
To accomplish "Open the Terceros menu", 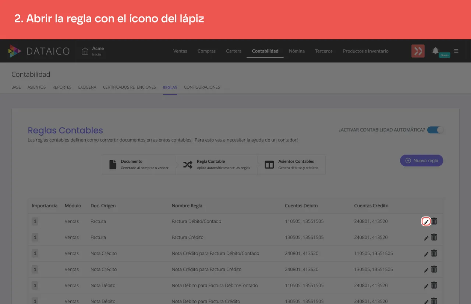I will coord(324,51).
